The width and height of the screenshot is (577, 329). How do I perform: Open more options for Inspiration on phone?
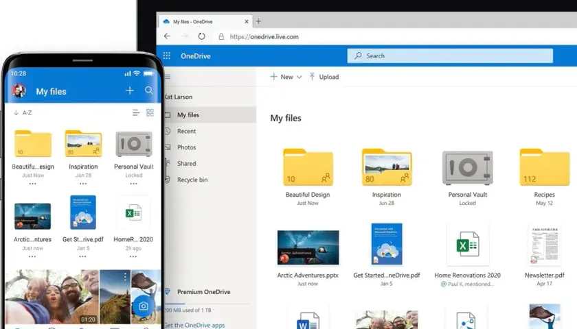[83, 184]
